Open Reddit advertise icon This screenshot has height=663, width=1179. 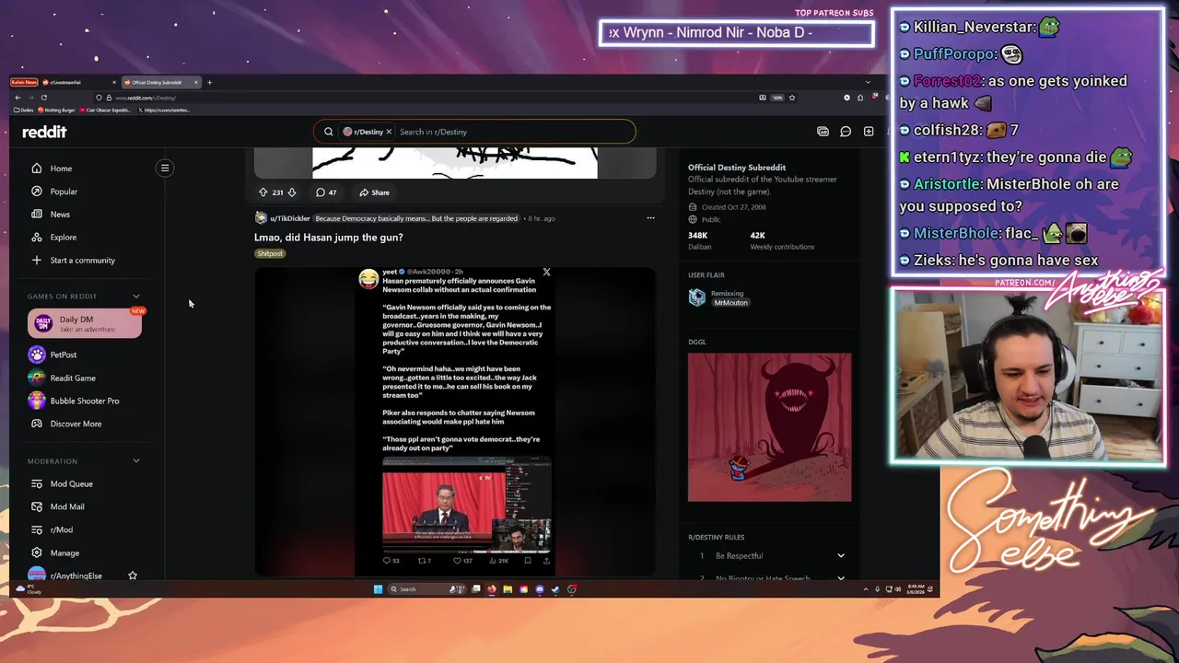coord(823,132)
